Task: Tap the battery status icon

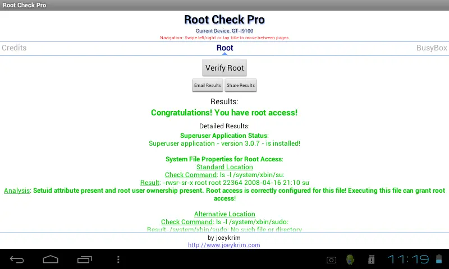Action: (x=439, y=259)
